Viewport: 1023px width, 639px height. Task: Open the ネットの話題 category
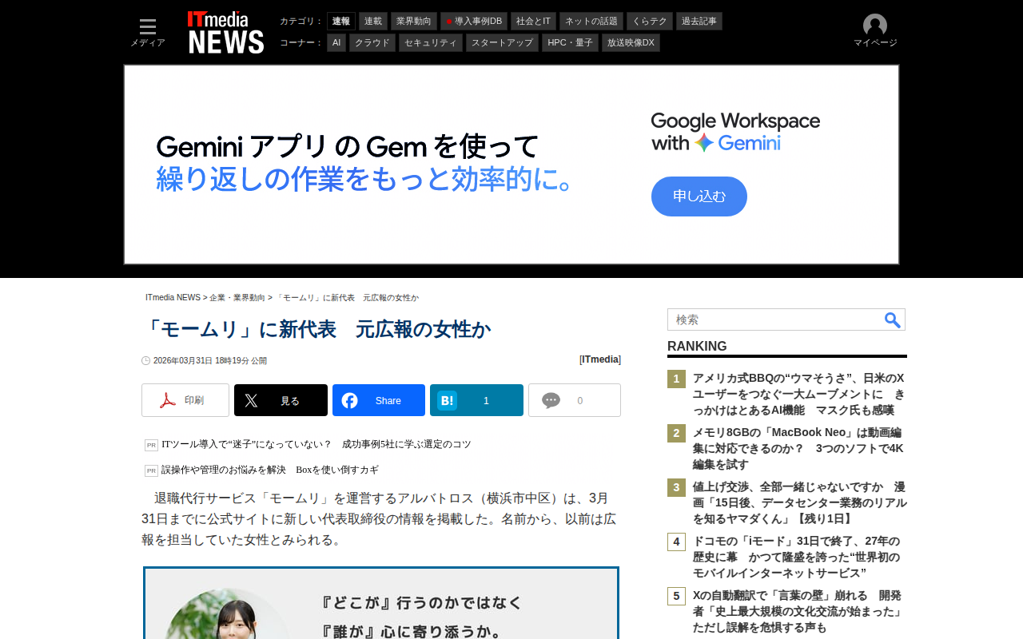pyautogui.click(x=591, y=22)
